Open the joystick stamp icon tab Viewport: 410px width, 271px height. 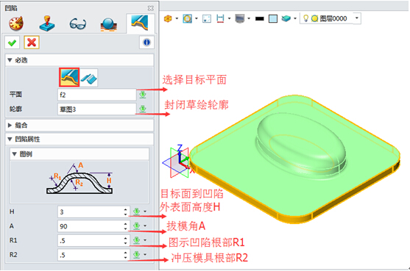(x=47, y=24)
